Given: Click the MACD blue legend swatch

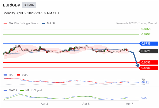Looking at the screenshot, I should tap(5, 90).
